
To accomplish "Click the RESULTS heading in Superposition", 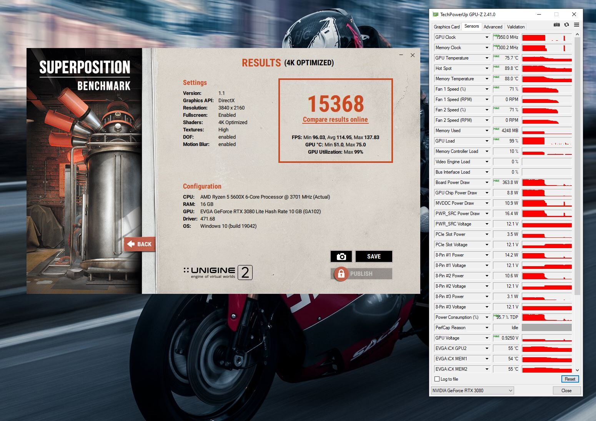I will [261, 63].
